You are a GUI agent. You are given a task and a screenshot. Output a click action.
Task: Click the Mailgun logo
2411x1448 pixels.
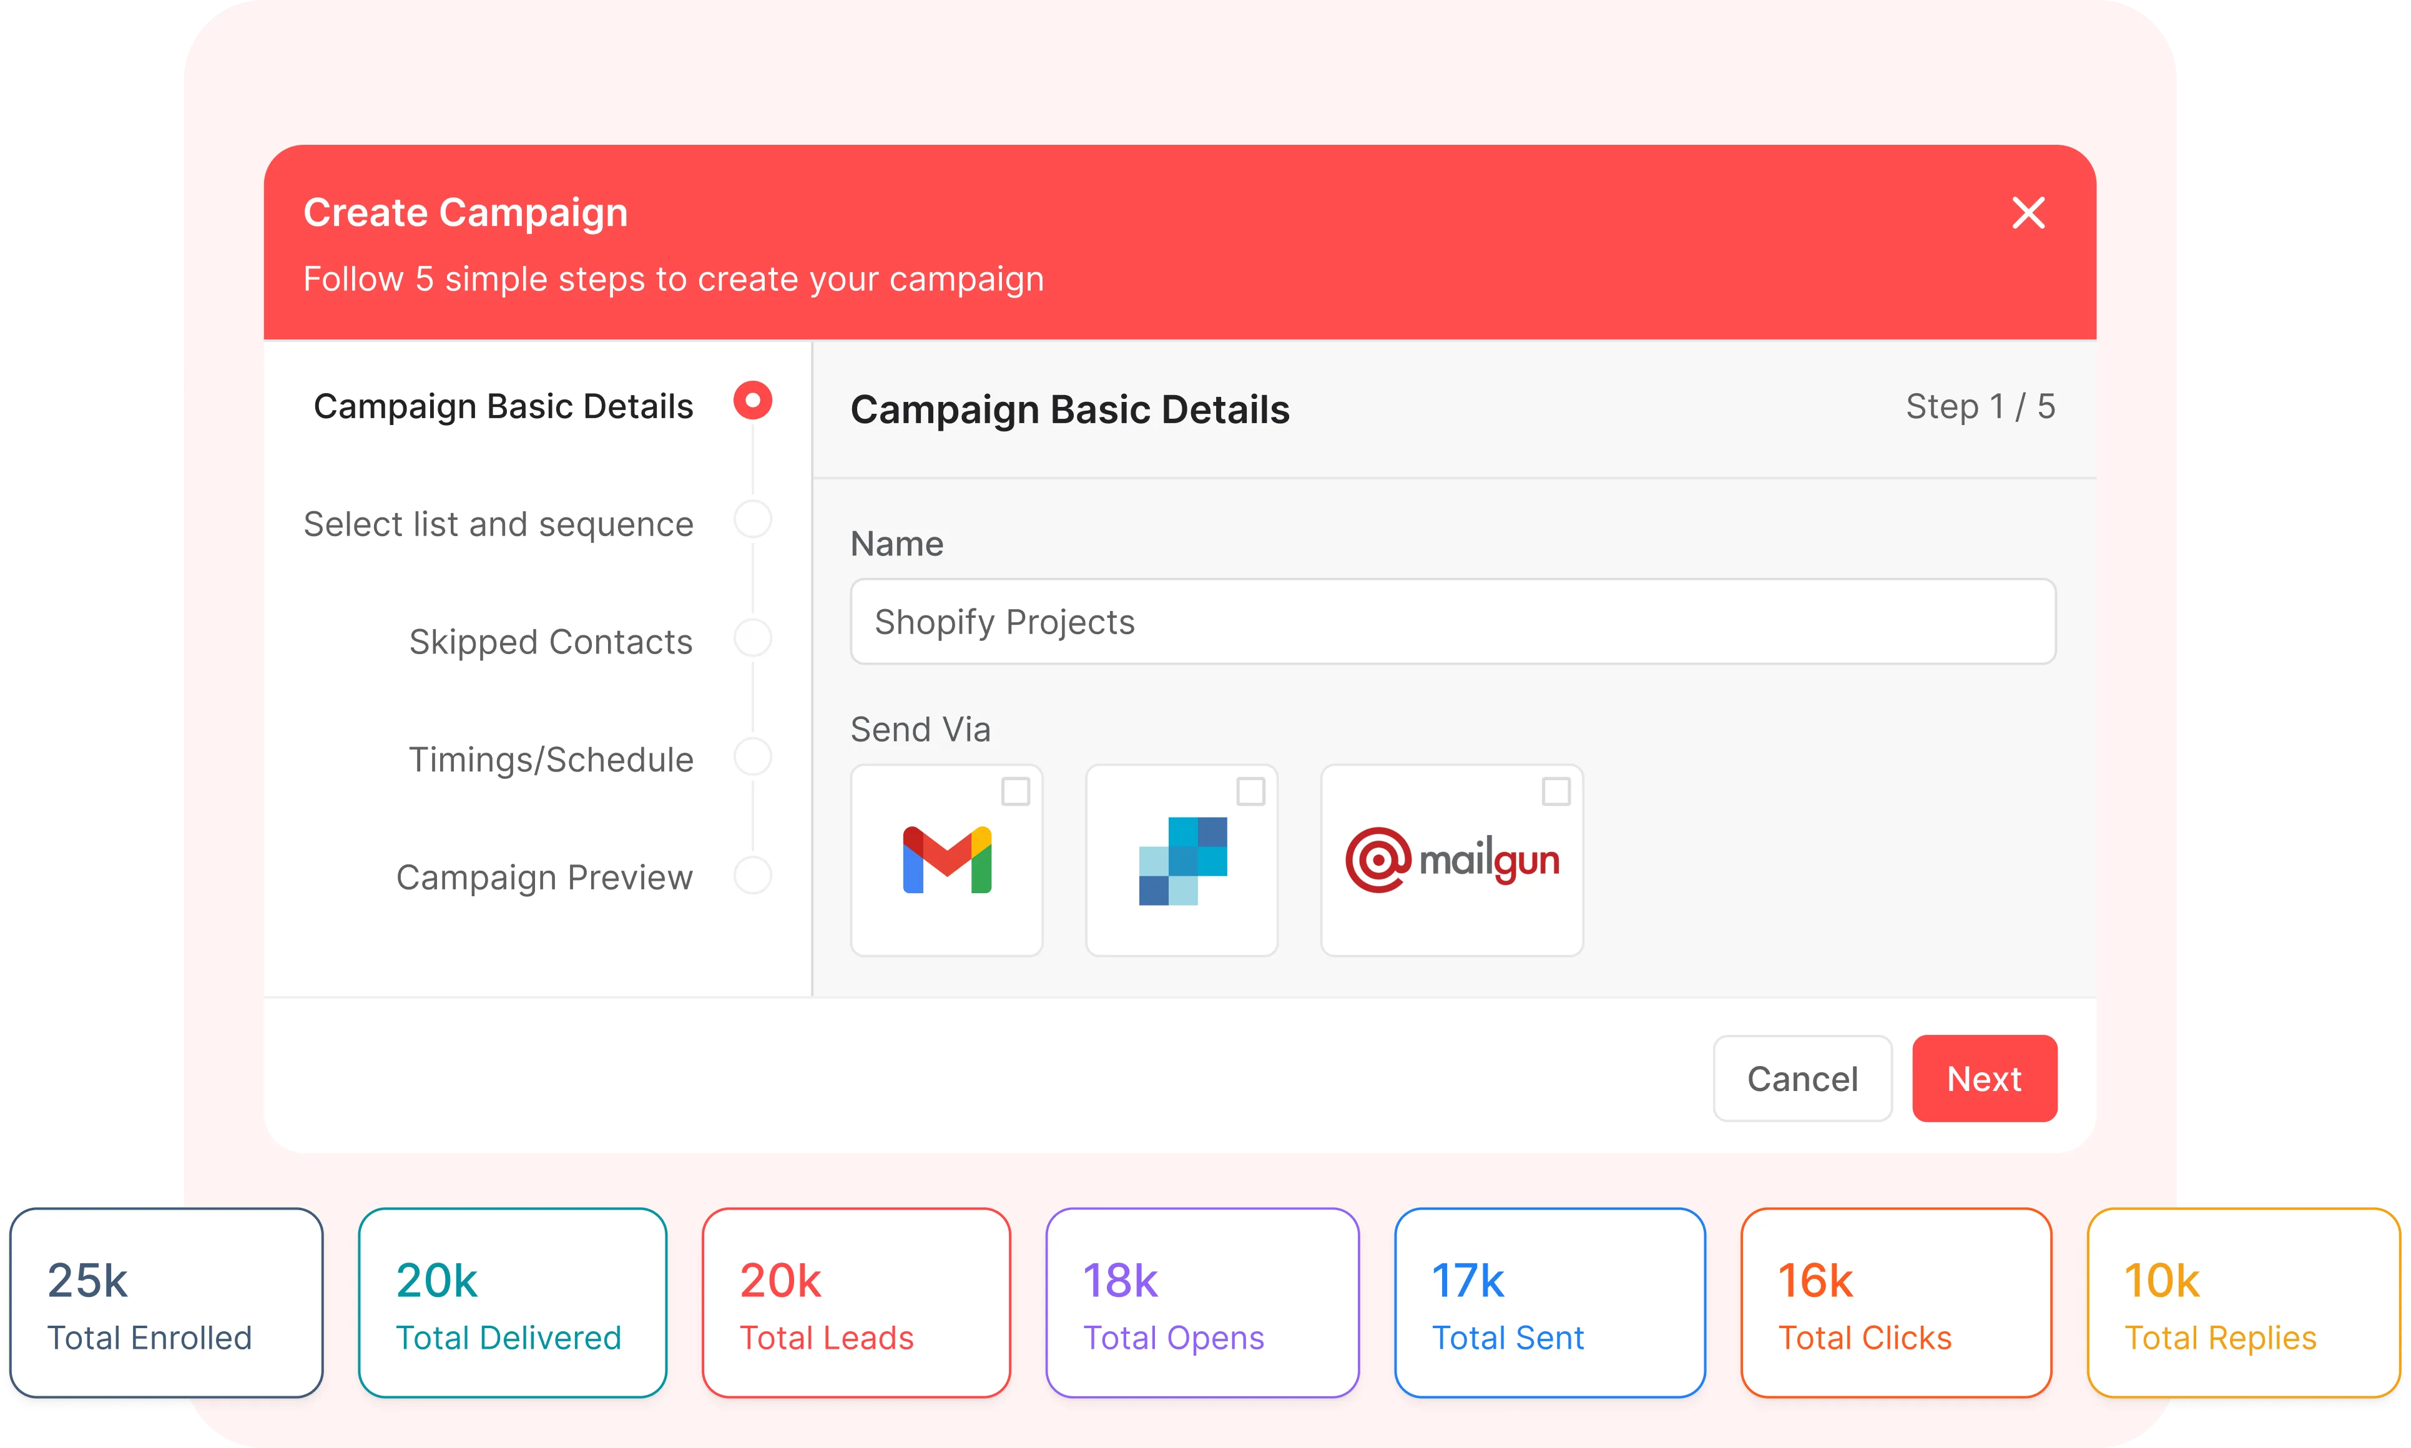(1452, 861)
